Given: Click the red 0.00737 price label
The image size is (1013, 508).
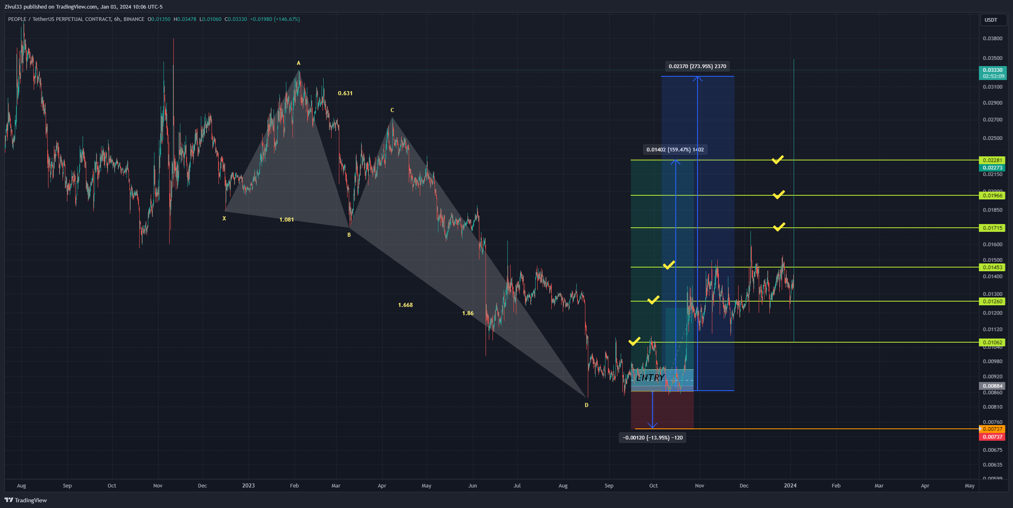Looking at the screenshot, I should pyautogui.click(x=992, y=437).
